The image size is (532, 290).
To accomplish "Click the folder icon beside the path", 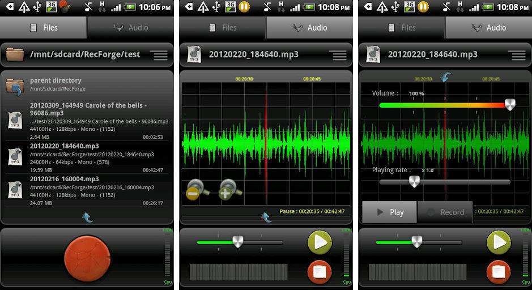I will point(15,54).
